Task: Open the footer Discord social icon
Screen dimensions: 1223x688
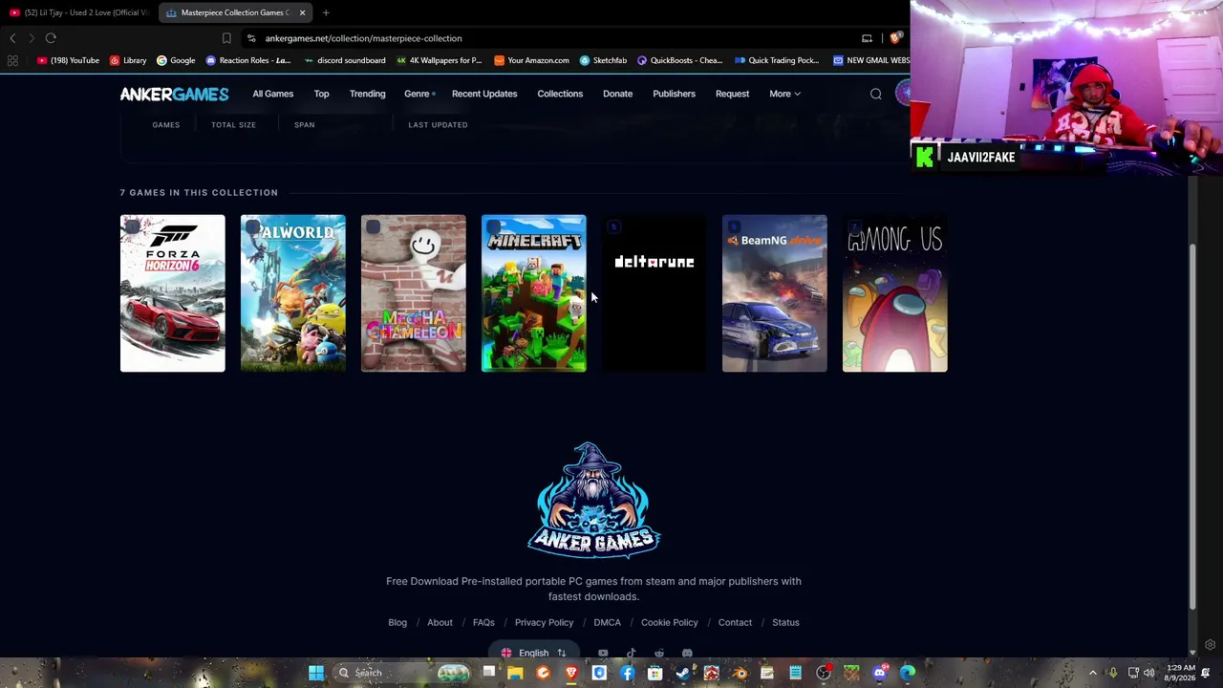Action: click(x=687, y=654)
